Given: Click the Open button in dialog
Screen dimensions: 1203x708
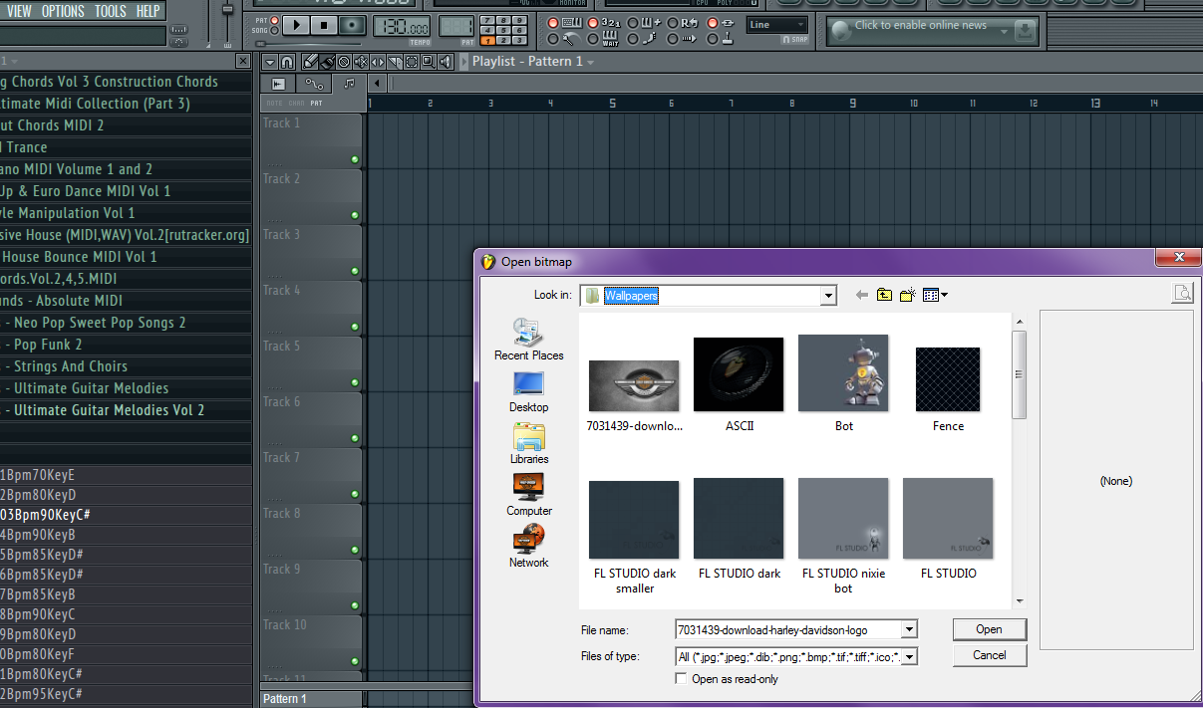Looking at the screenshot, I should [989, 629].
